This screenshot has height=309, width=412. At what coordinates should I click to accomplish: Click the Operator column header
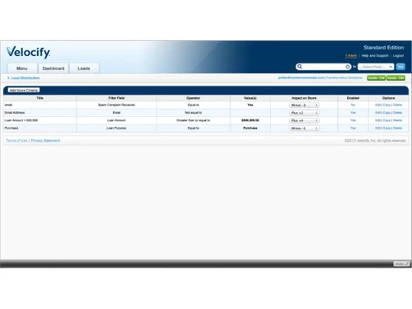(193, 98)
